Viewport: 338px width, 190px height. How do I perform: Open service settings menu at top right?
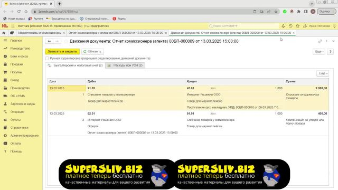click(x=334, y=26)
